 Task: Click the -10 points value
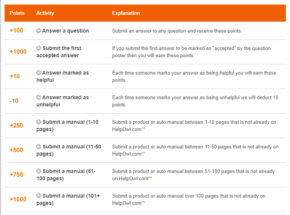(x=14, y=101)
